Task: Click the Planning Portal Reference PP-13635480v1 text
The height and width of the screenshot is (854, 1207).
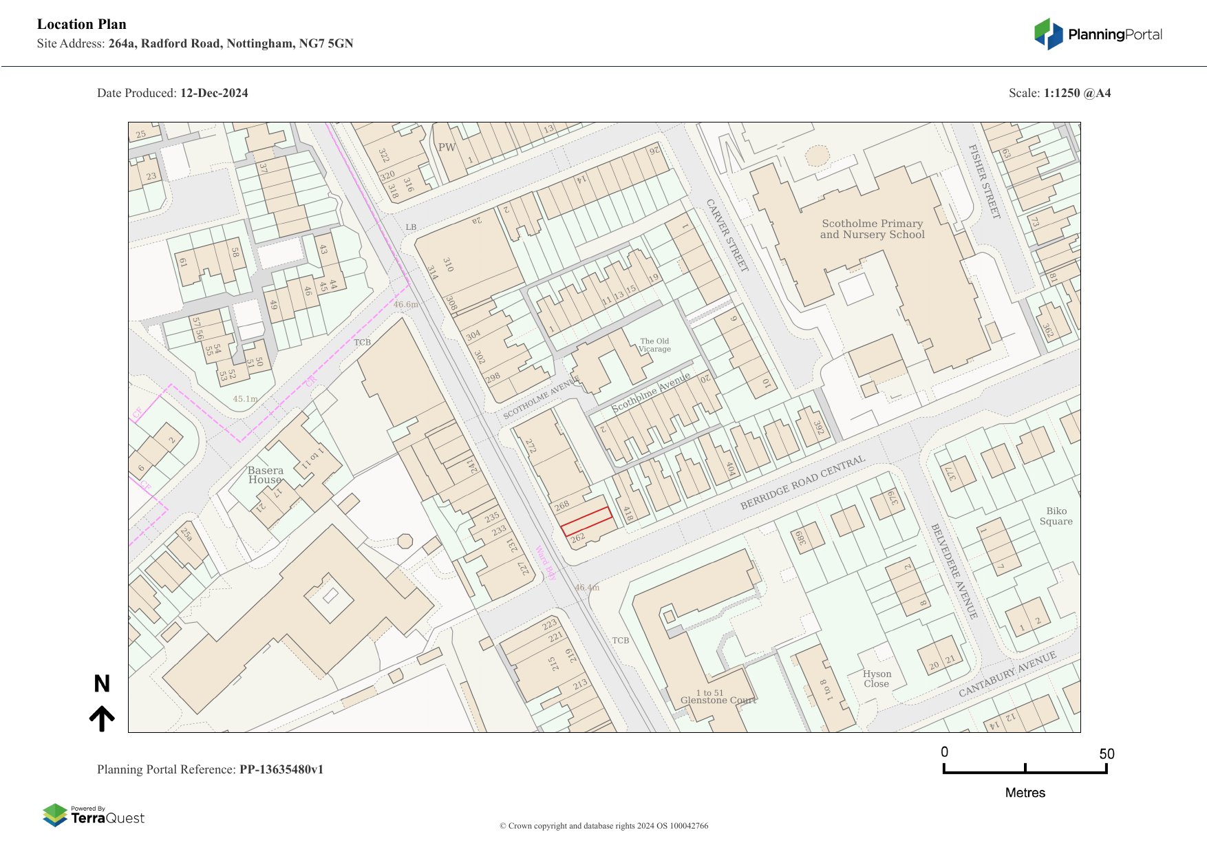Action: coord(210,769)
